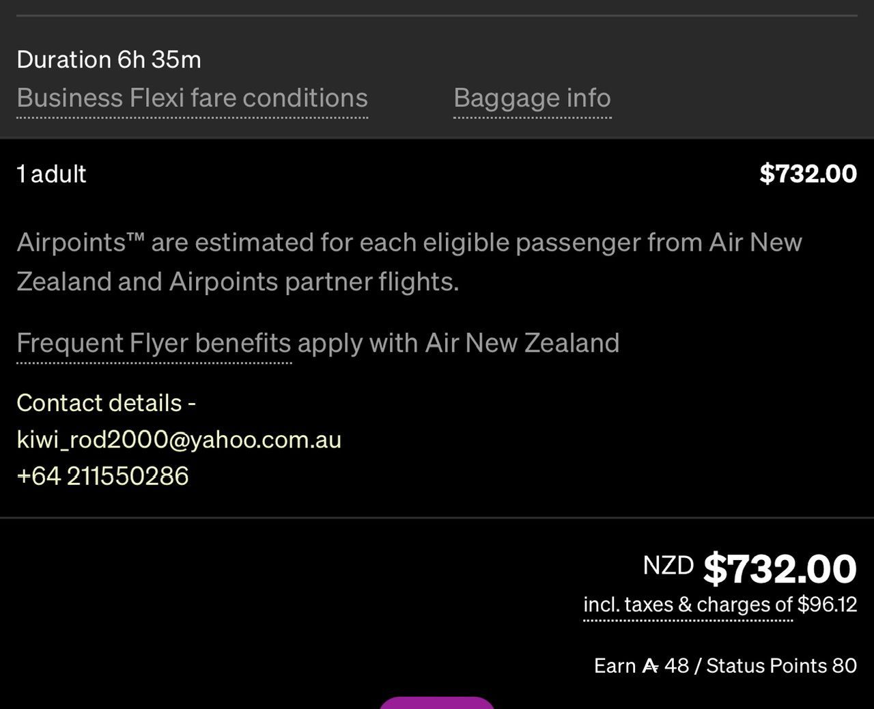Image resolution: width=874 pixels, height=709 pixels.
Task: Open the Baggage info link
Action: 532,98
